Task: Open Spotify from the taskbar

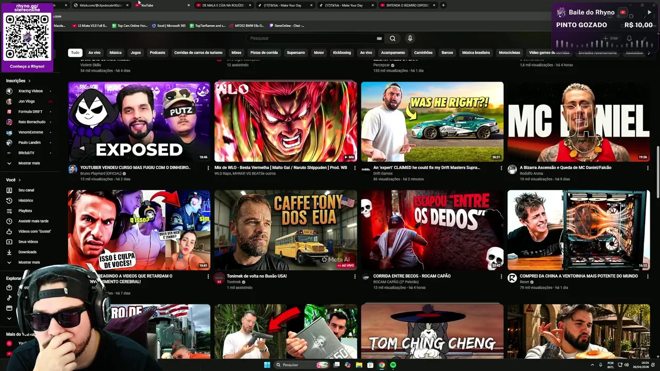Action: tap(393, 365)
